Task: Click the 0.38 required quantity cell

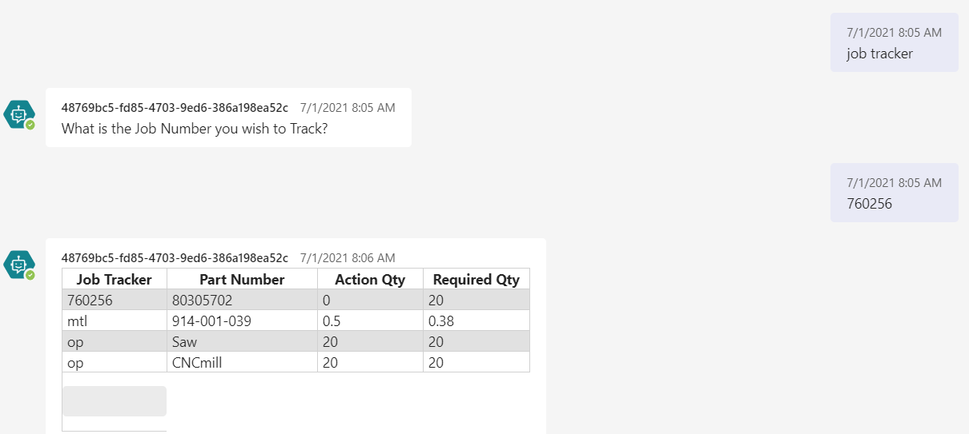Action: click(476, 321)
